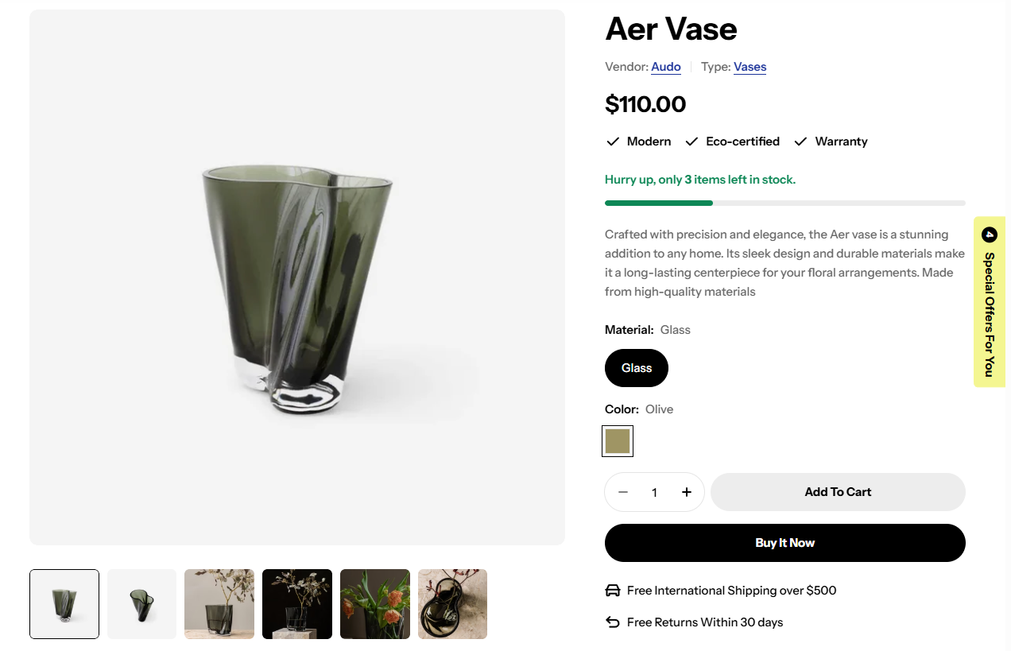The image size is (1011, 651).
Task: Increase quantity with the plus icon
Action: pos(687,492)
